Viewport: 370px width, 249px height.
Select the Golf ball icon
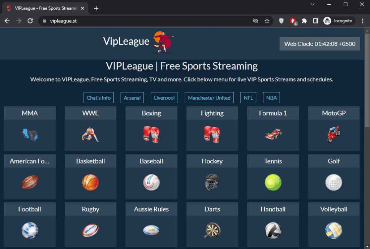334,182
